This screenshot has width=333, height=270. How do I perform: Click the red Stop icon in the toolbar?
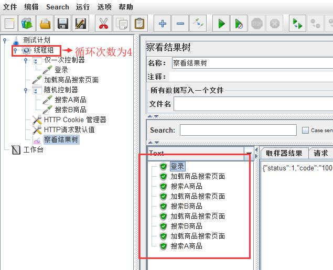257,24
